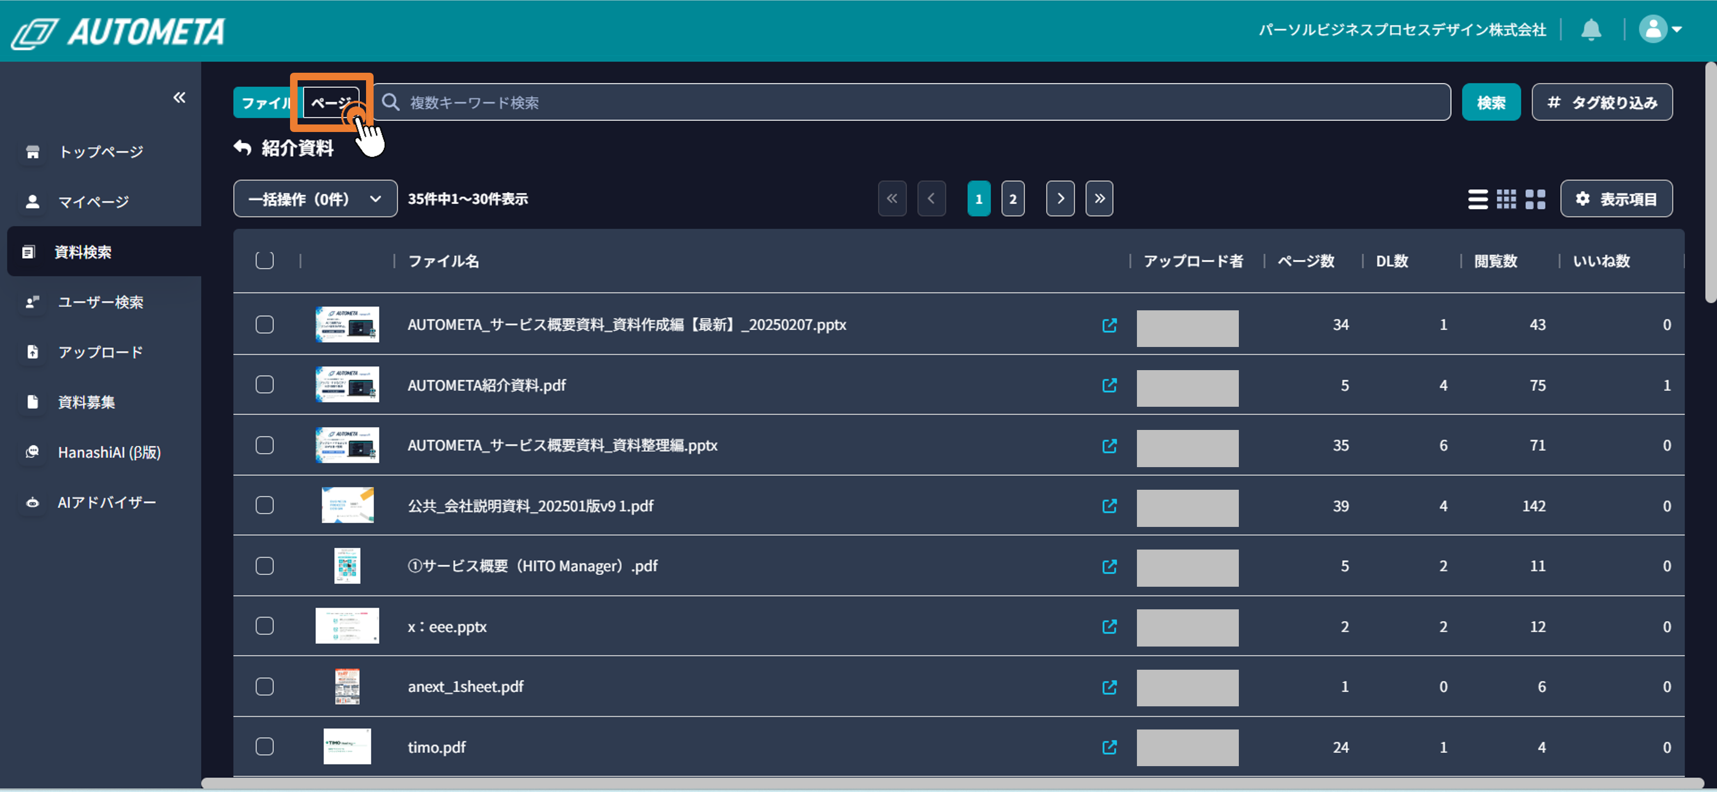Sort by ページ数 column header
Viewport: 1717px width, 792px height.
click(x=1305, y=260)
